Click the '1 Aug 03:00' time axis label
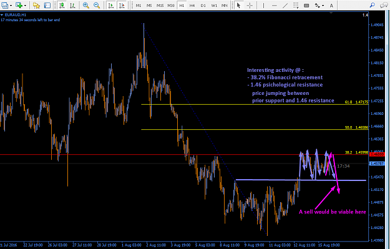The width and height of the screenshot is (390, 249). point(131,245)
